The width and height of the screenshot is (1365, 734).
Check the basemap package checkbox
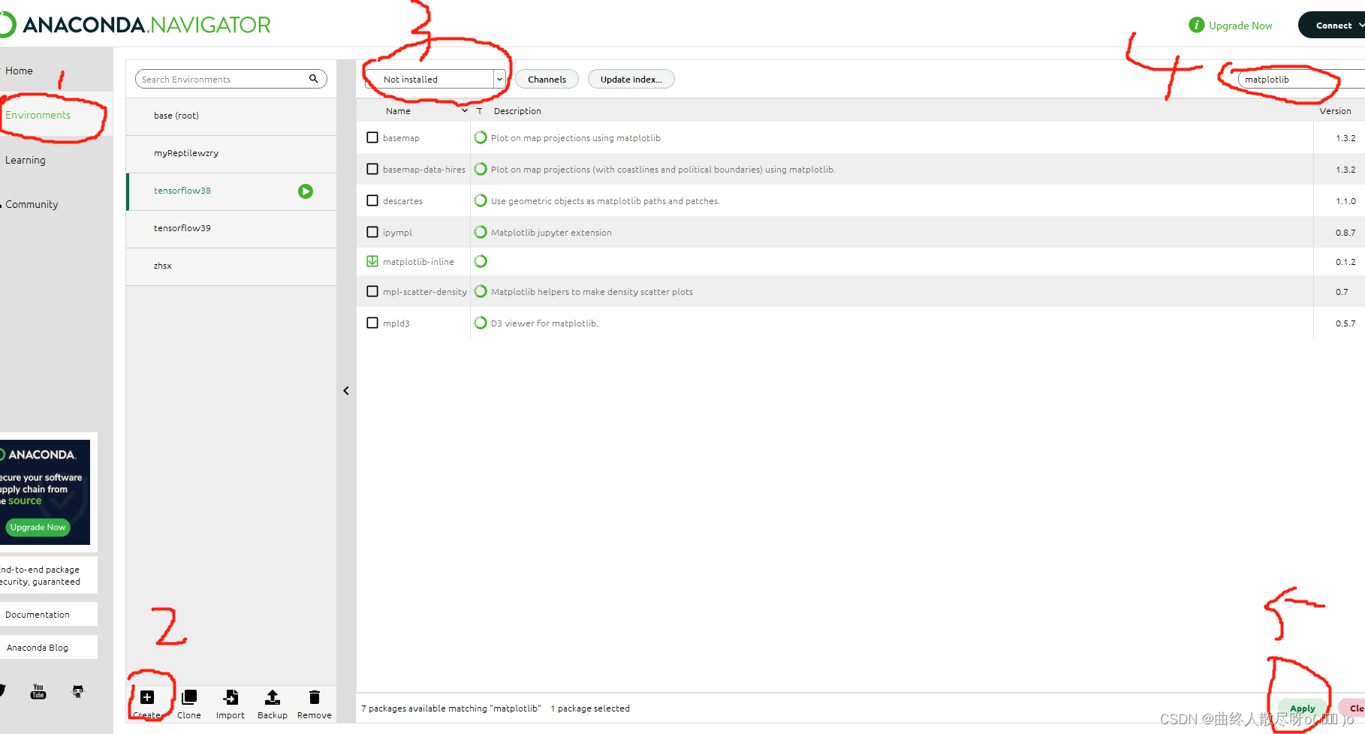pyautogui.click(x=372, y=137)
